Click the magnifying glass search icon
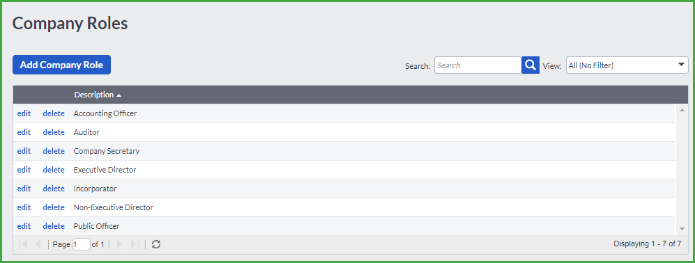This screenshot has height=263, width=695. coord(530,65)
